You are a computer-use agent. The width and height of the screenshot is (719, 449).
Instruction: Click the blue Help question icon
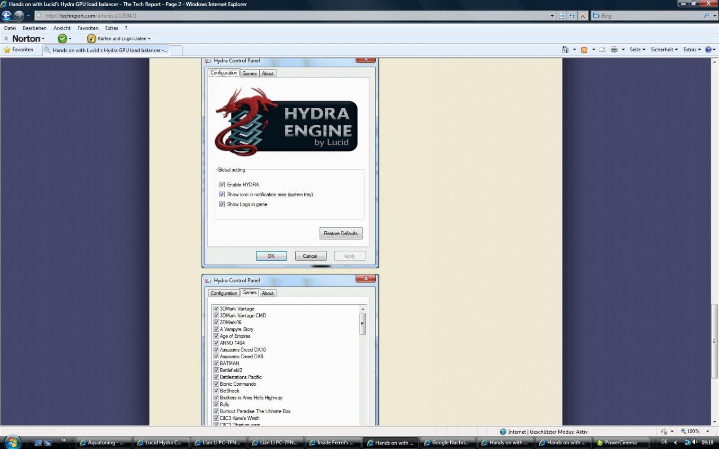click(x=708, y=50)
